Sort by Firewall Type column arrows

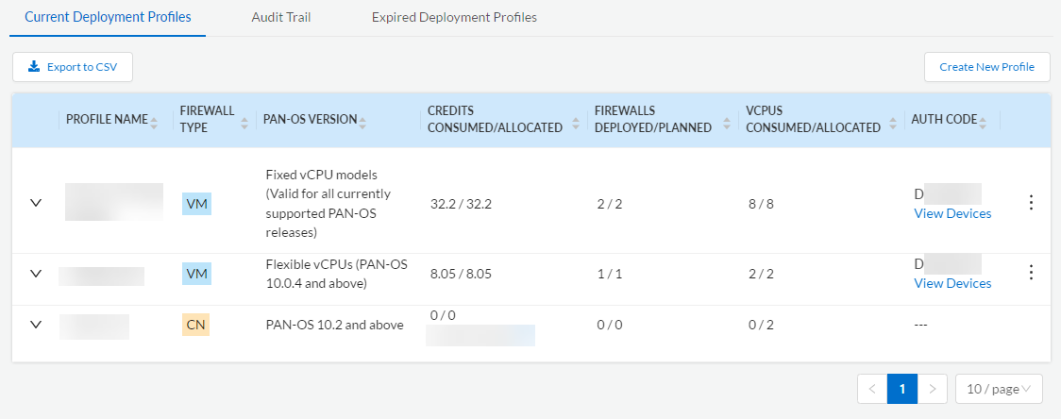point(244,121)
